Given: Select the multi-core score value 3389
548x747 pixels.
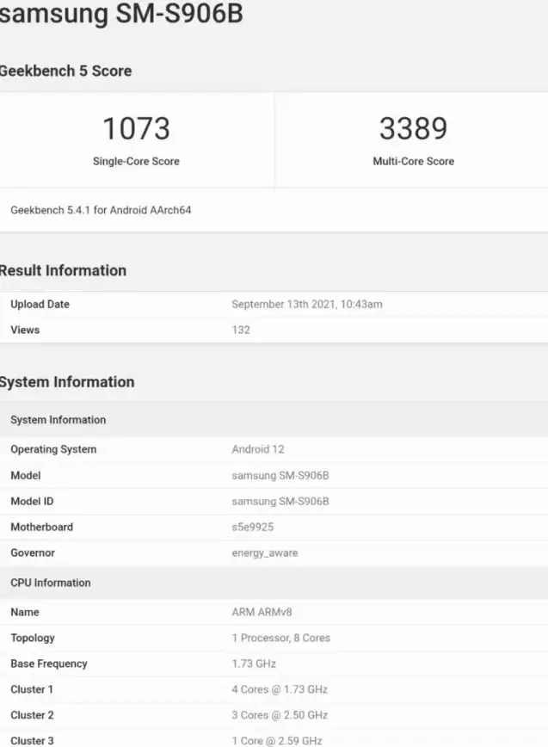Looking at the screenshot, I should 413,128.
